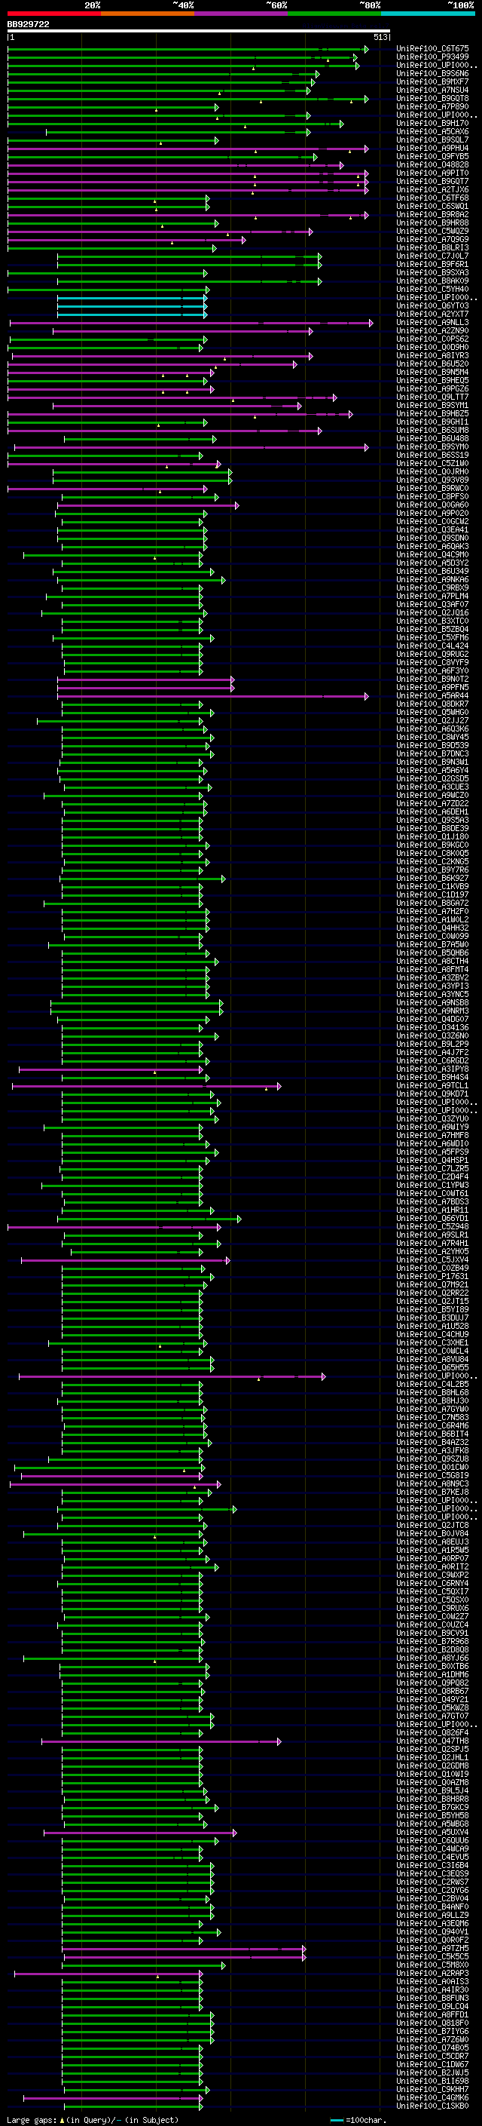This screenshot has height=2126, width=482.
Task: Click the purple alignment bar for UniRef100_A5AR44
Action: 212,697
